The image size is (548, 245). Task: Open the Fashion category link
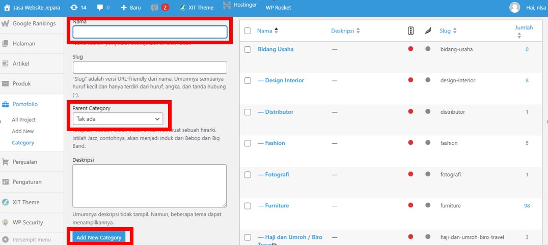[271, 143]
